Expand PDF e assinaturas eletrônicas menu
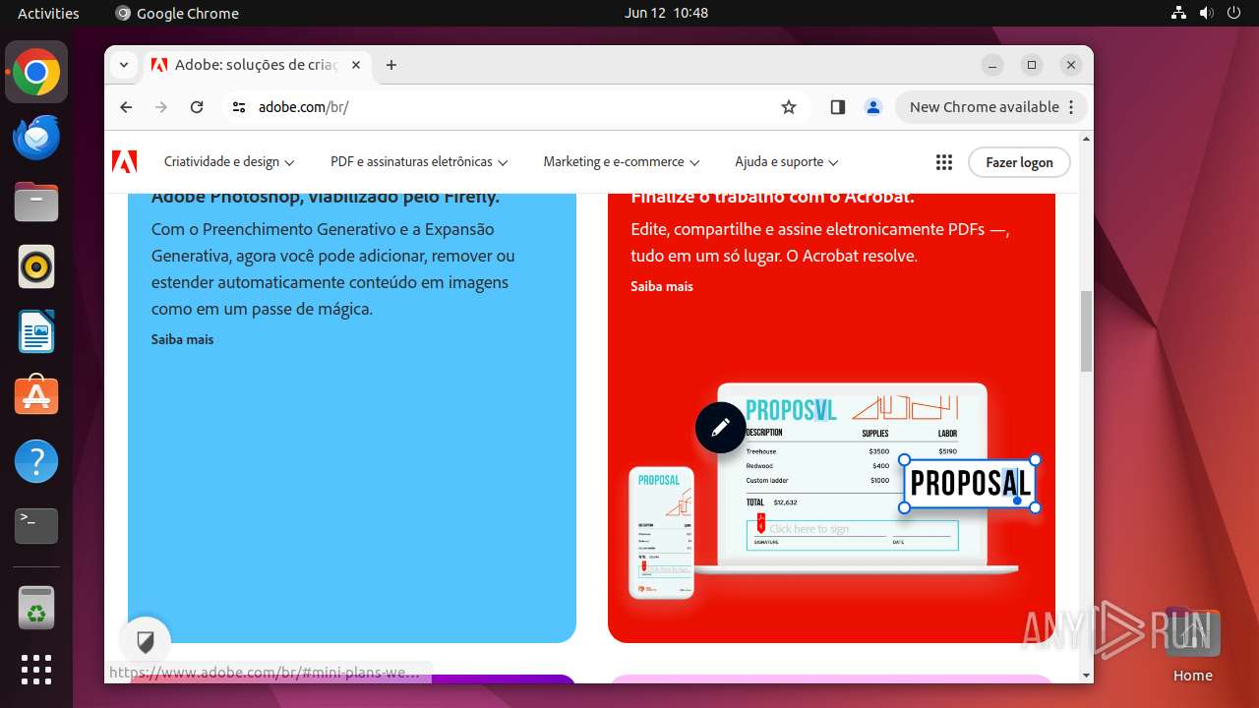Viewport: 1259px width, 708px height. pos(419,162)
